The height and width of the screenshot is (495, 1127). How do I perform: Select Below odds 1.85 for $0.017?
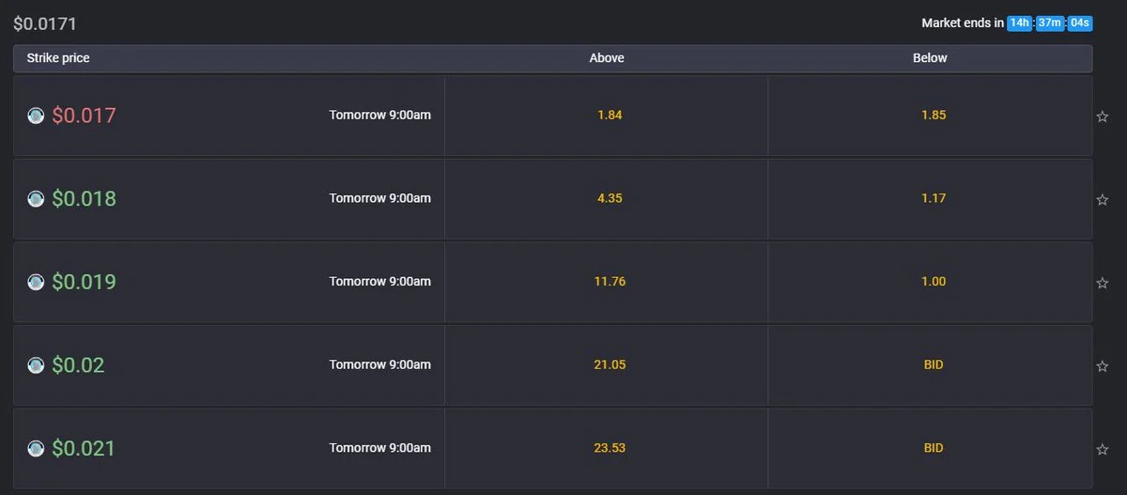[x=931, y=116]
